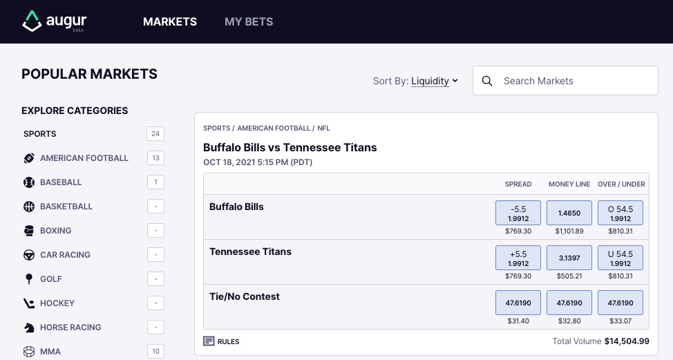Select the Horse Racing category icon
Viewport: 673px width, 360px height.
(x=29, y=328)
